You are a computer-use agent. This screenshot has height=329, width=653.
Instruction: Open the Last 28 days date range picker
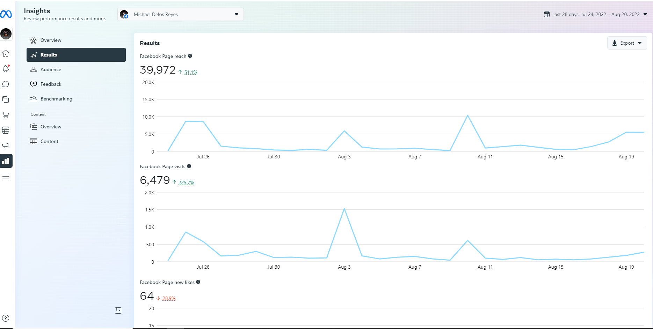pos(596,14)
